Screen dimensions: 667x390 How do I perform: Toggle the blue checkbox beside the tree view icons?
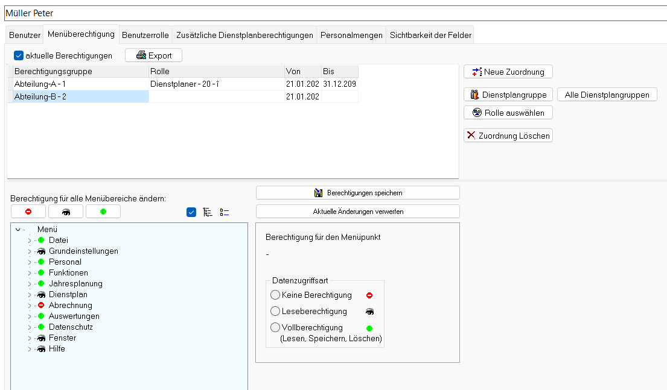191,212
